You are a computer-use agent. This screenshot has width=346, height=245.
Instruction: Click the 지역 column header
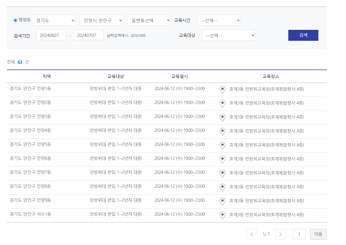(x=47, y=76)
